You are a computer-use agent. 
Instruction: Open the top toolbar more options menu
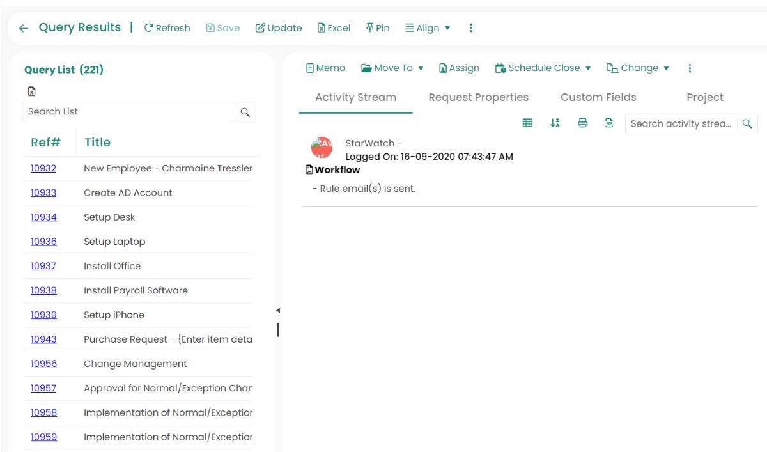[471, 28]
